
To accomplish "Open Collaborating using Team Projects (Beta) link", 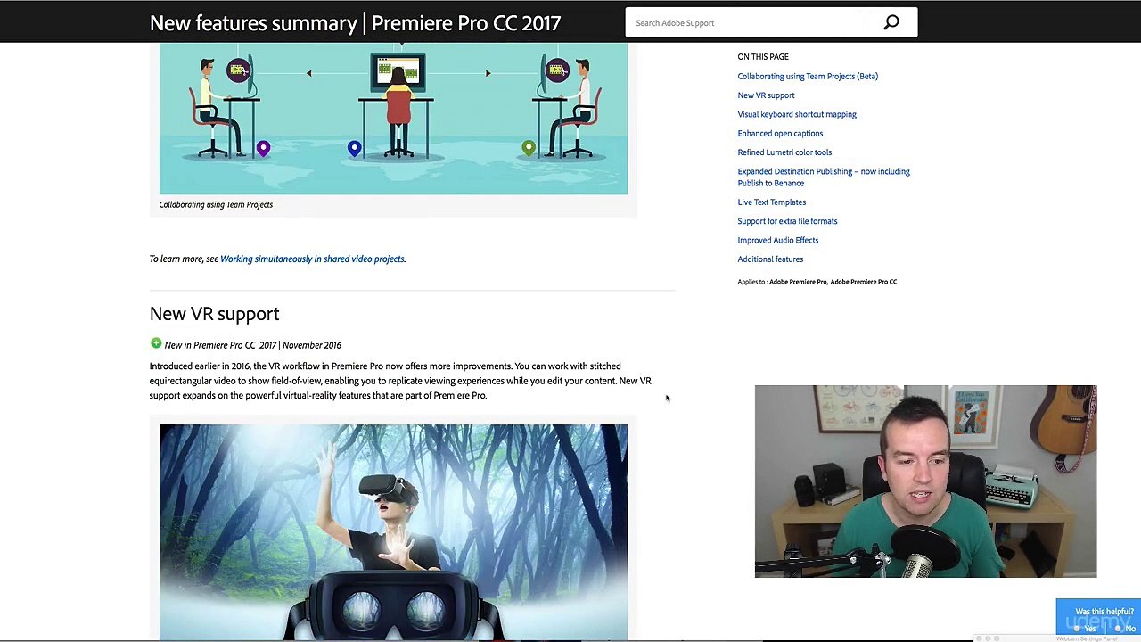I will click(808, 76).
